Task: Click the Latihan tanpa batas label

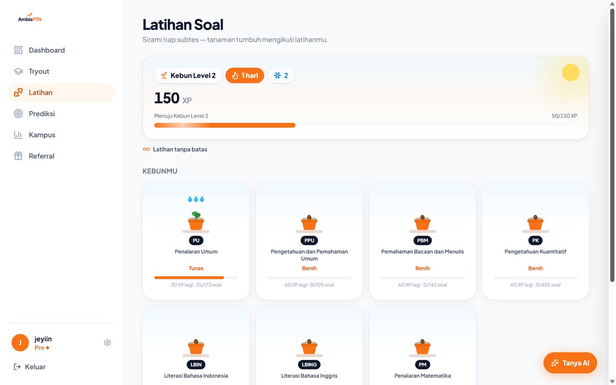Action: click(x=180, y=149)
